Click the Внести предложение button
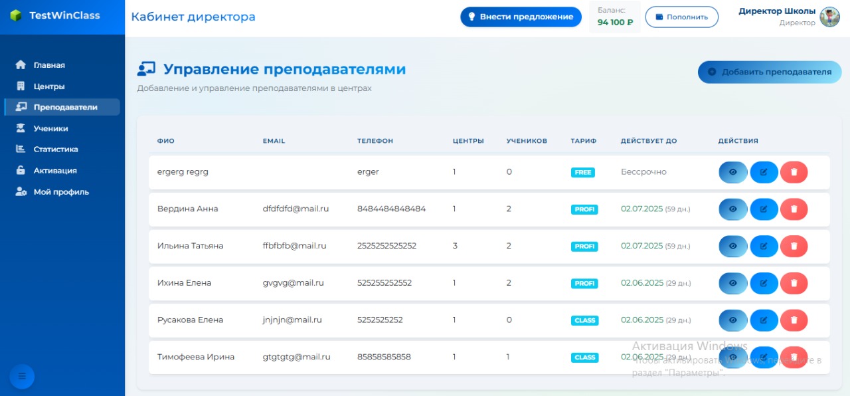This screenshot has height=396, width=850. tap(521, 17)
